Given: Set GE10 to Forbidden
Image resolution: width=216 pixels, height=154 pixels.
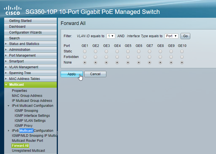Looking at the screenshot, I should (x=182, y=57).
